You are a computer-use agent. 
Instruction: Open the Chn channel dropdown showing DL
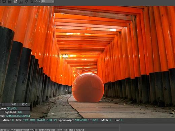coord(47,1)
